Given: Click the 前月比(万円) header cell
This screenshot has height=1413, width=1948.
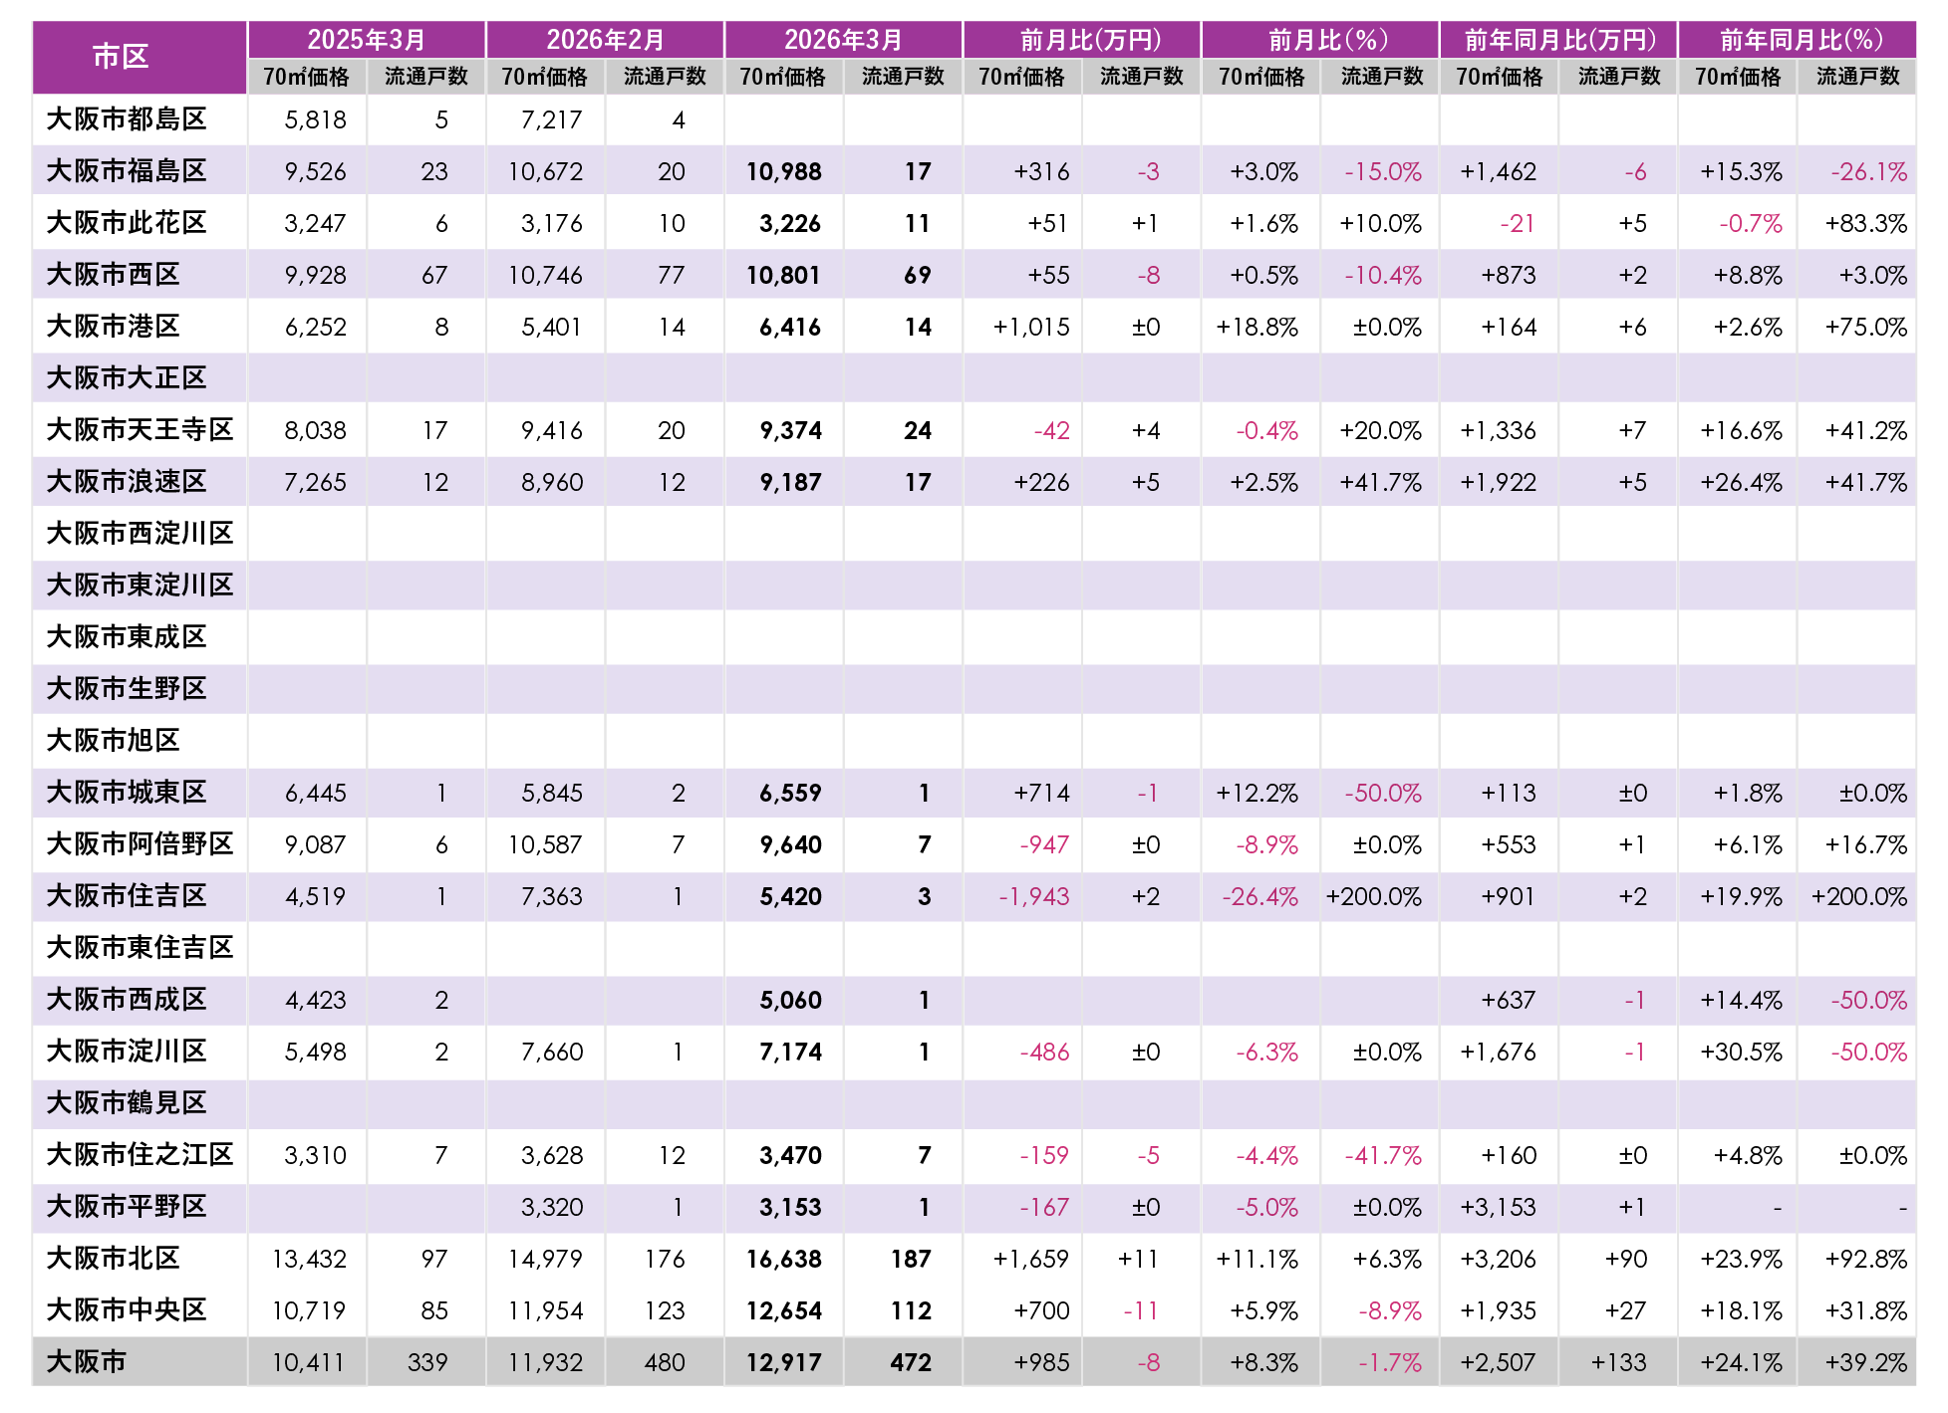Looking at the screenshot, I should pyautogui.click(x=1081, y=39).
